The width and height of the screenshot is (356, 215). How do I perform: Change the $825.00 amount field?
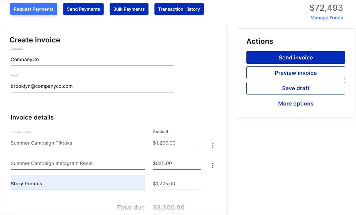[176, 163]
